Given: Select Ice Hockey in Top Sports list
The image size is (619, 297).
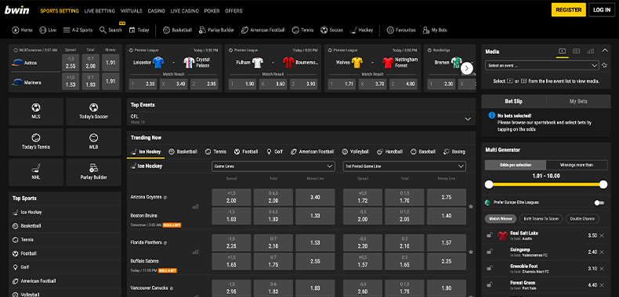Looking at the screenshot, I should click(x=65, y=213).
